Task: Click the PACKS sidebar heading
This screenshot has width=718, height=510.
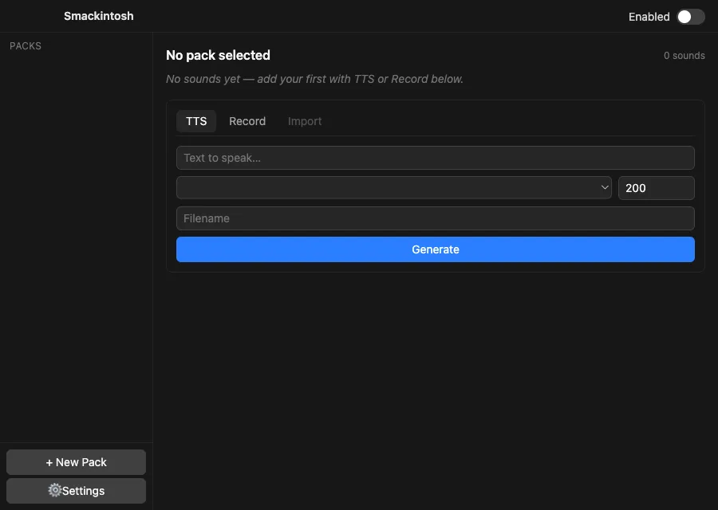Action: [26, 45]
